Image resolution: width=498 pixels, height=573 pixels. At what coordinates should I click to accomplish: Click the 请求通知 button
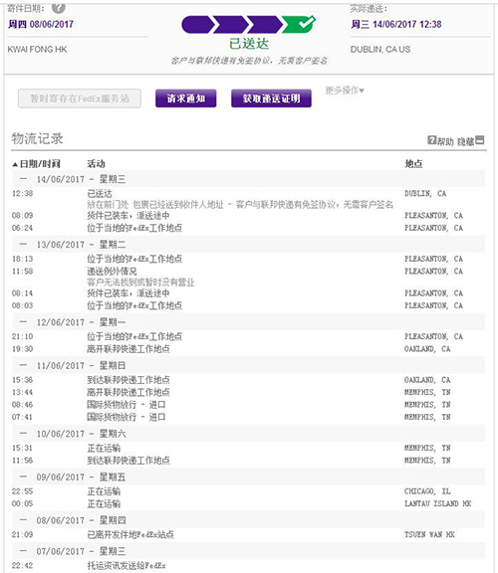[x=186, y=98]
